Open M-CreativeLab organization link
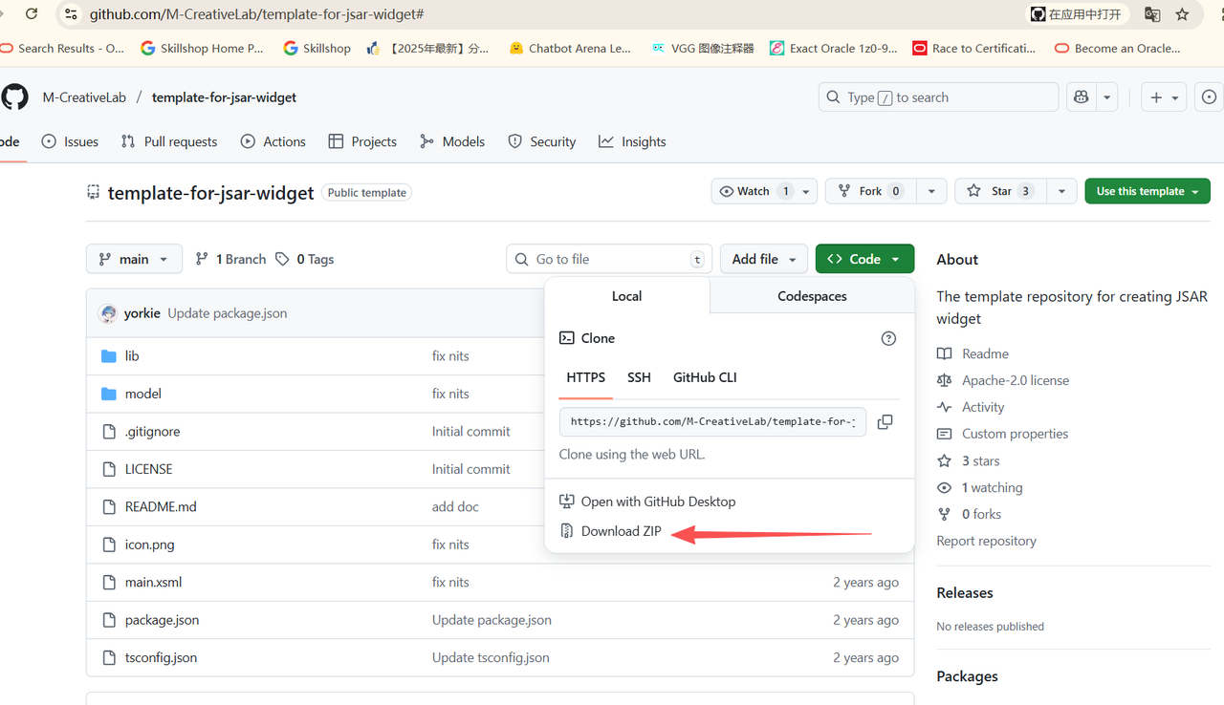This screenshot has width=1224, height=705. 84,97
